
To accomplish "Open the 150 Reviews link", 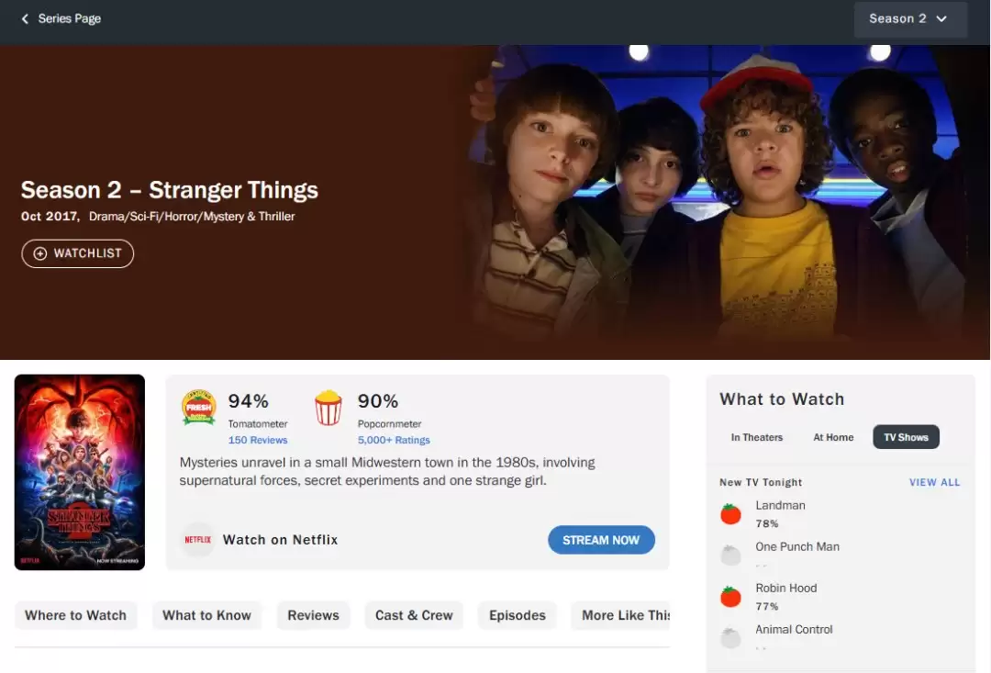I will pyautogui.click(x=258, y=440).
